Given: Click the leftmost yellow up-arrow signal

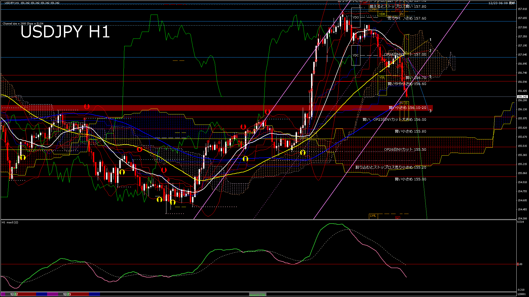Looking at the screenshot, I should (x=23, y=158).
